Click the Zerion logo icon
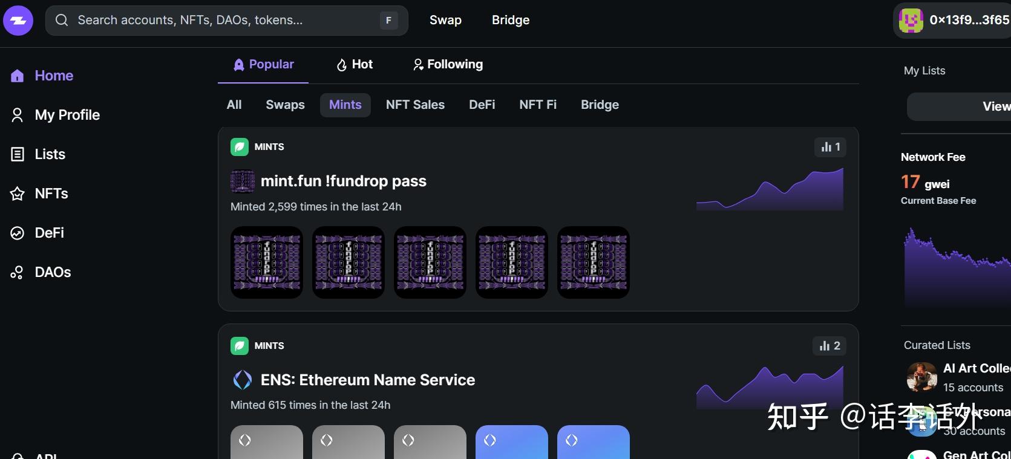Image resolution: width=1011 pixels, height=459 pixels. coord(18,21)
